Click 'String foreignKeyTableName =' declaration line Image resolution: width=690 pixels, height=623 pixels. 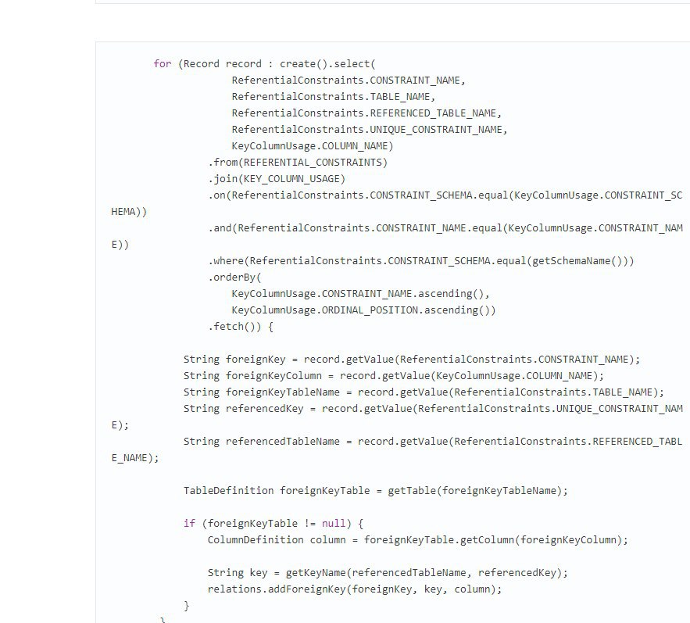(x=424, y=392)
